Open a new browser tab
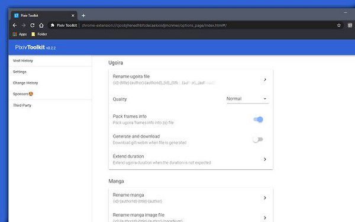355x222 pixels. coord(83,15)
